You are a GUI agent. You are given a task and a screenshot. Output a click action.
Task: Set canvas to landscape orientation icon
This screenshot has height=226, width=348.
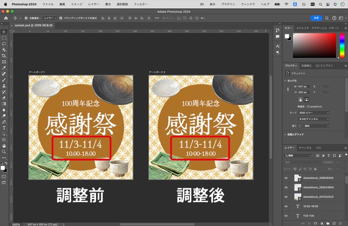pyautogui.click(x=307, y=100)
